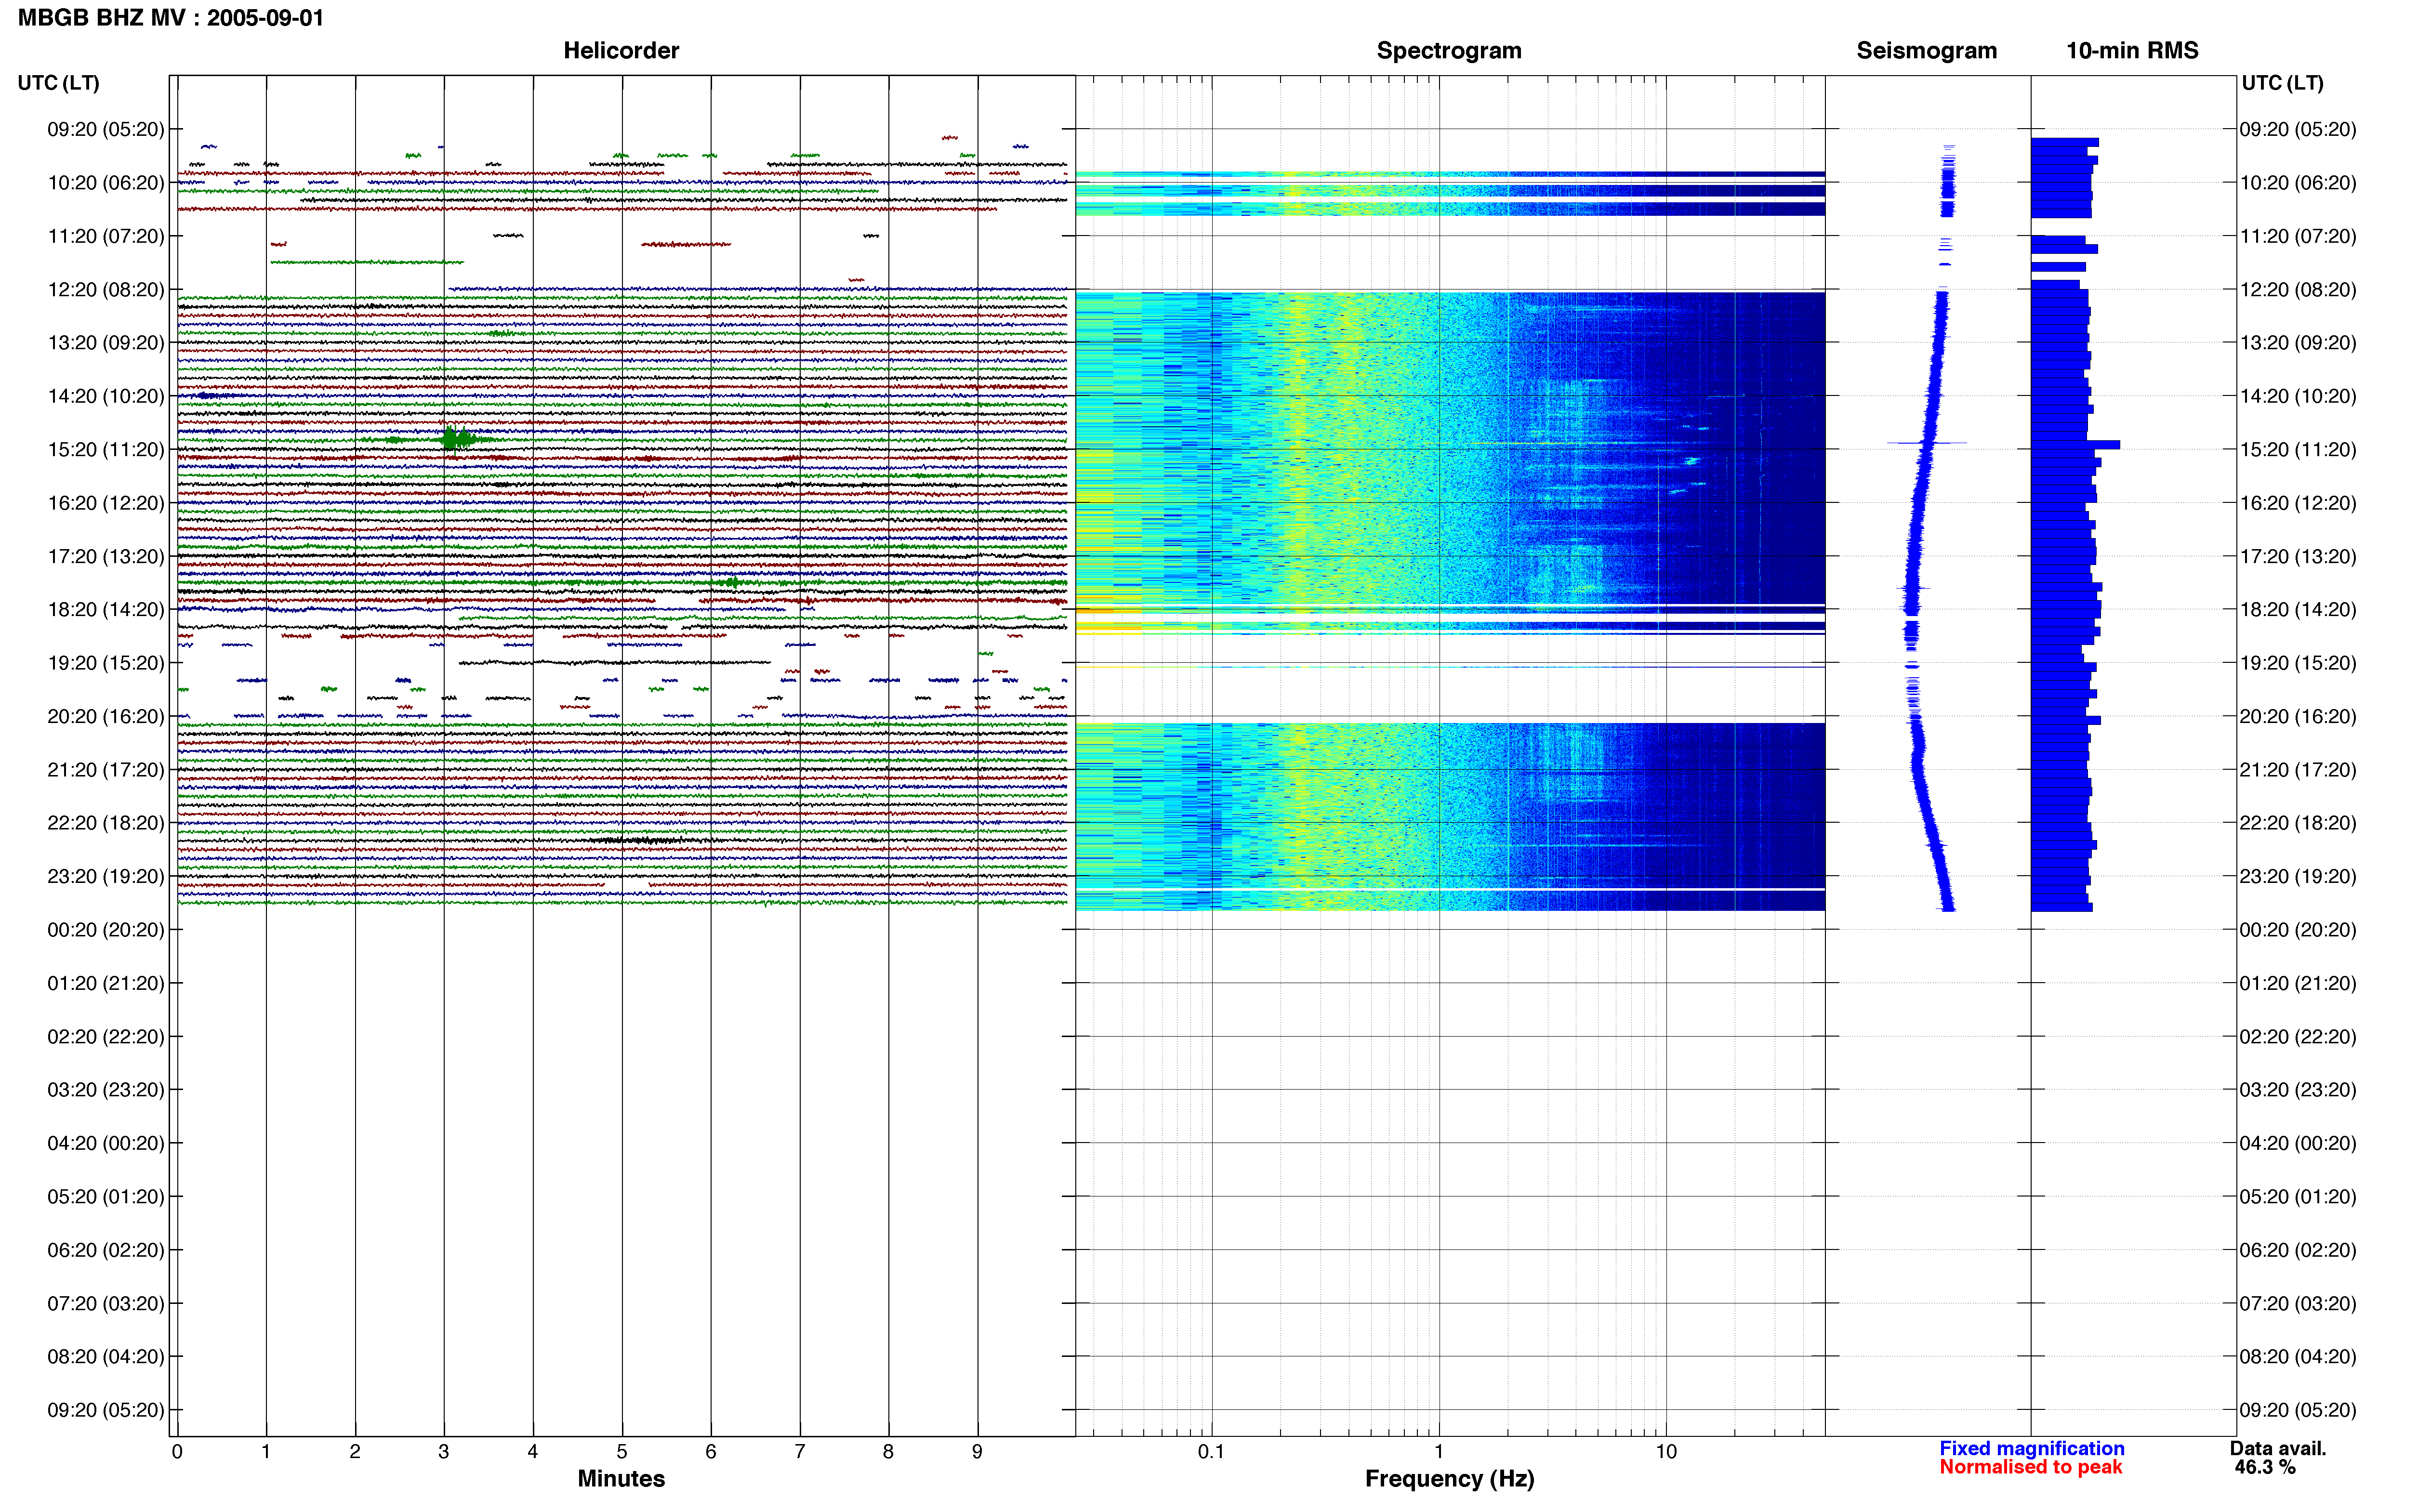Click the 1 Hz frequency tick label
This screenshot has height=1512, width=2418.
(1439, 1451)
